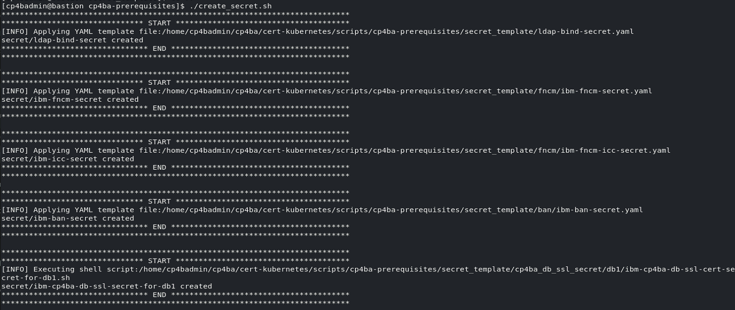Click the [INFO] tag on the ldap-bind line

point(15,31)
